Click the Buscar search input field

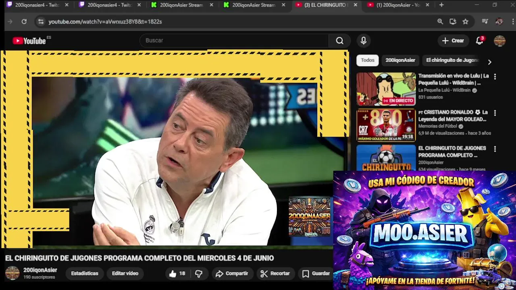pos(234,41)
